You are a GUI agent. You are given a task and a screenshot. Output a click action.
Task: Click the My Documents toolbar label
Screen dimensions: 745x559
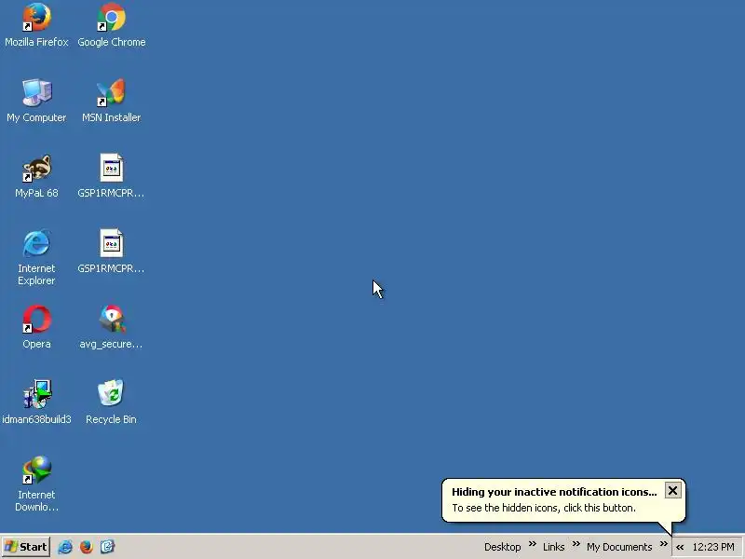pos(619,547)
